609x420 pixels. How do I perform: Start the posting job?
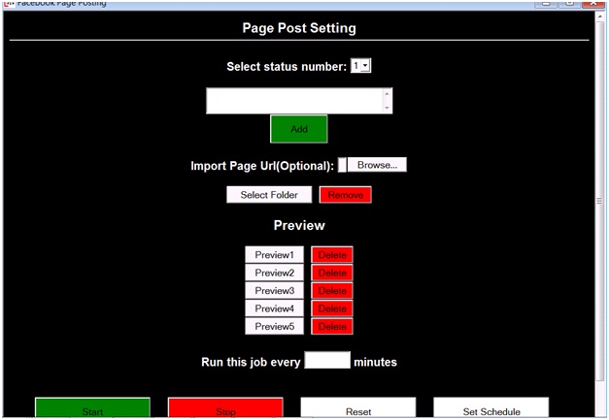pos(92,407)
